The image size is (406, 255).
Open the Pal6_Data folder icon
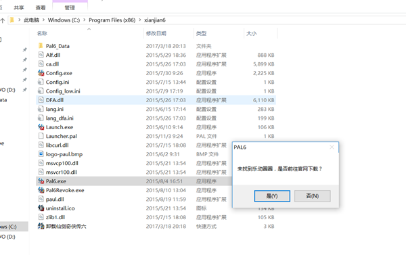(x=41, y=46)
